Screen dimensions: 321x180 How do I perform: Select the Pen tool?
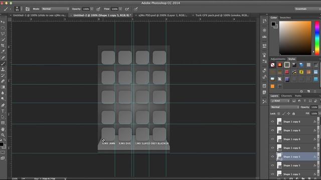3,105
